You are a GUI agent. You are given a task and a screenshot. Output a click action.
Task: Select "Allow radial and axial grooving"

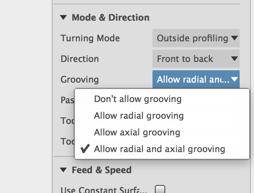pyautogui.click(x=160, y=149)
